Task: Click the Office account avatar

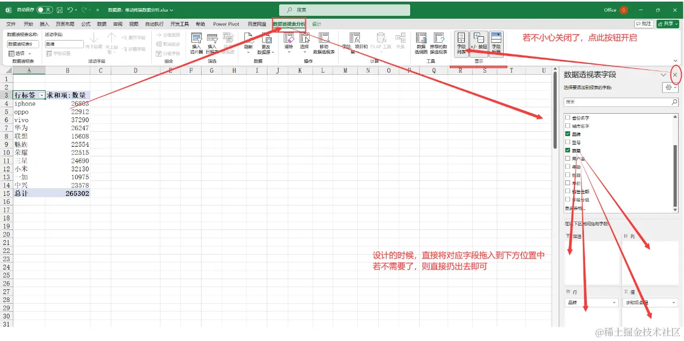Action: click(x=624, y=10)
